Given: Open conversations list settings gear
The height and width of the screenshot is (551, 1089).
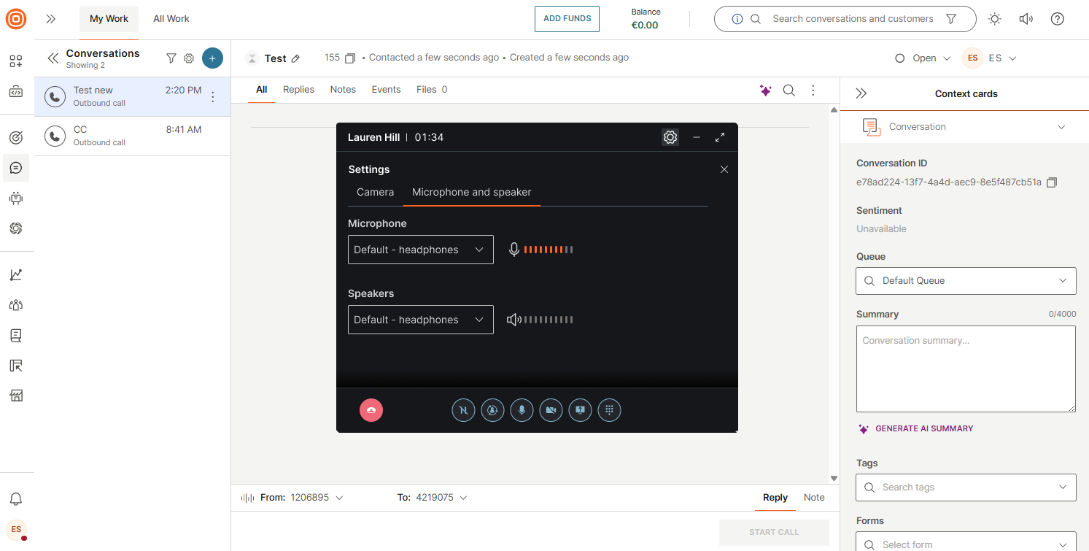Looking at the screenshot, I should click(x=189, y=58).
